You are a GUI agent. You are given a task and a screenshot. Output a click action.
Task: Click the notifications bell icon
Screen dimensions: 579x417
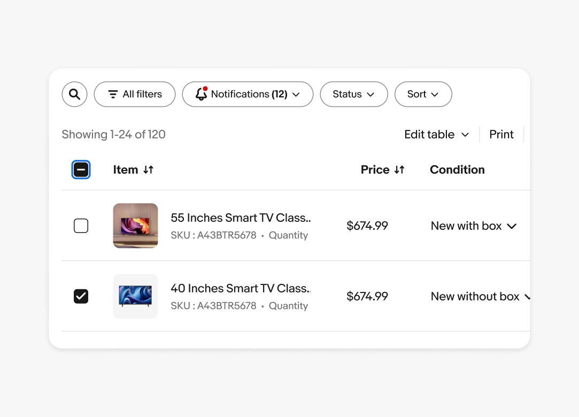pos(200,94)
